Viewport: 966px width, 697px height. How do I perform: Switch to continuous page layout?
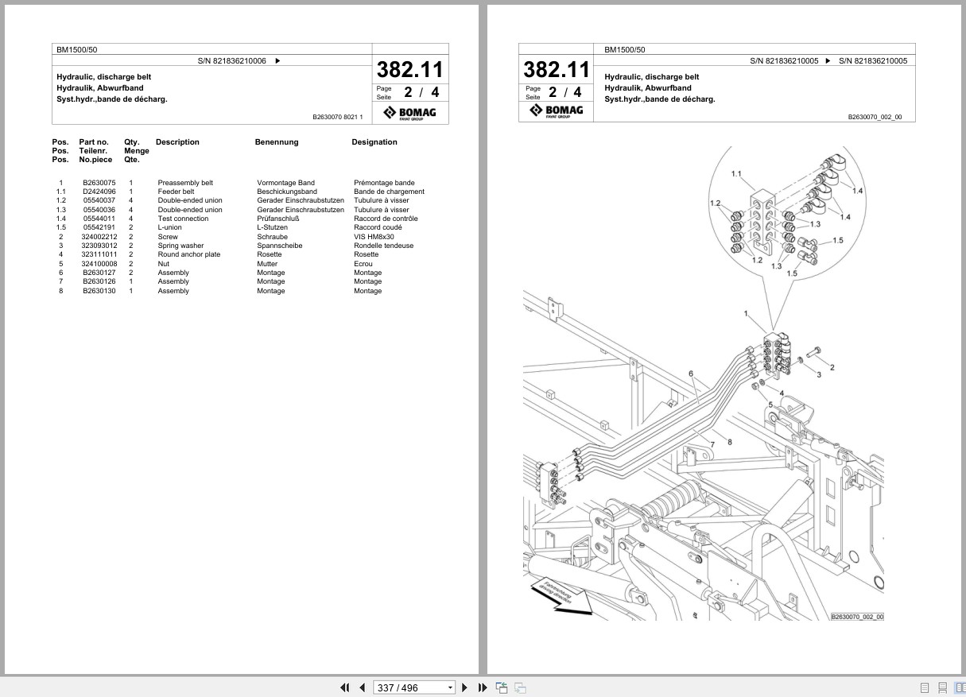(942, 687)
